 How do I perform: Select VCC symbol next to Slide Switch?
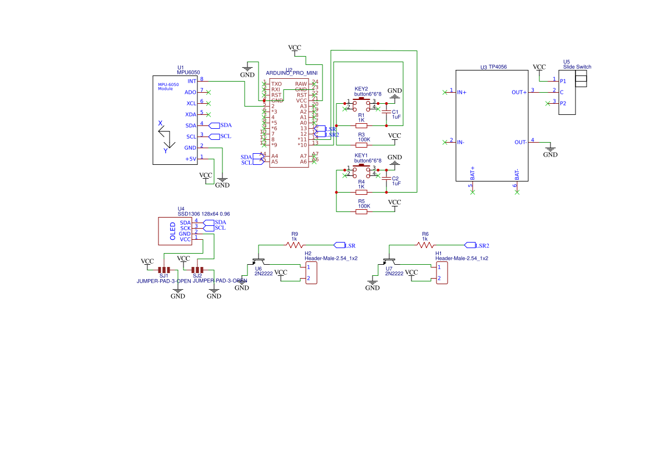539,69
